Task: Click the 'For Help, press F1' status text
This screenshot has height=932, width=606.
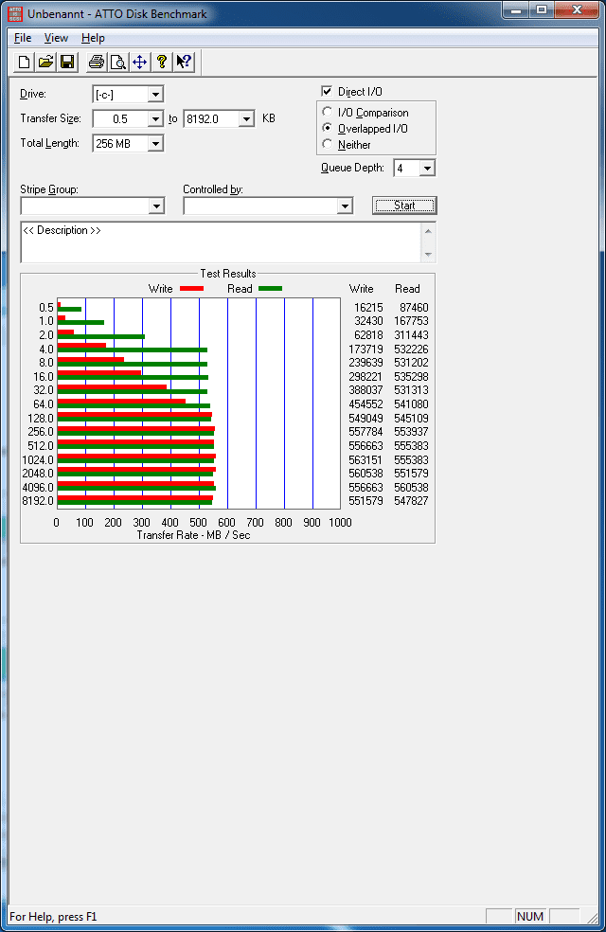Action: point(53,917)
